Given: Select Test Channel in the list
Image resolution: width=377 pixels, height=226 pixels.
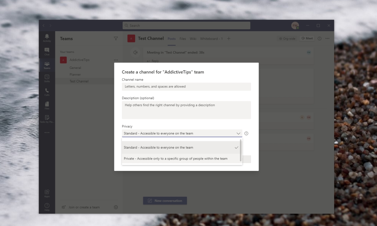Looking at the screenshot, I should (79, 81).
